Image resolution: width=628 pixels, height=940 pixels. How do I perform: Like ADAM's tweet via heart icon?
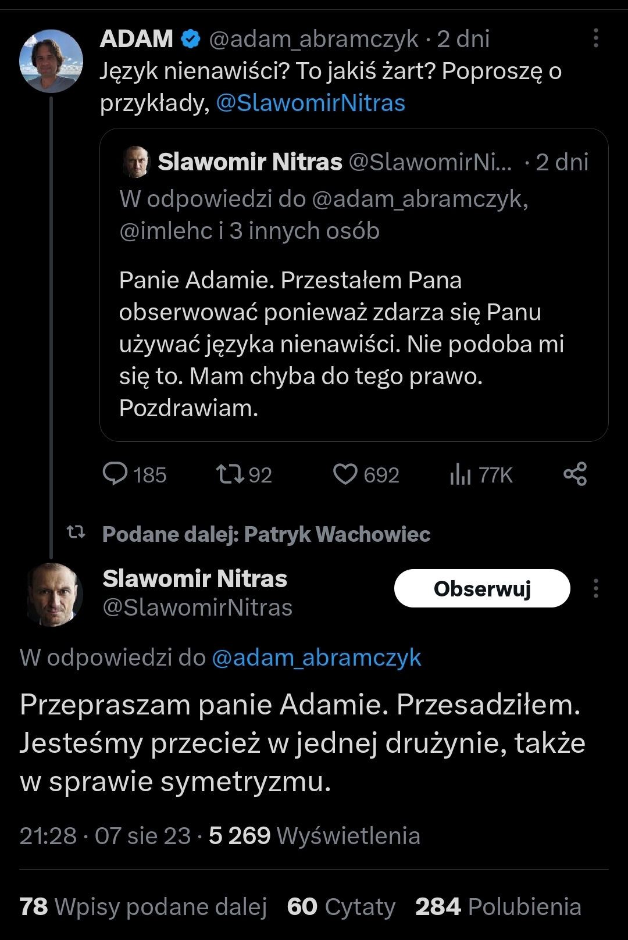[345, 474]
